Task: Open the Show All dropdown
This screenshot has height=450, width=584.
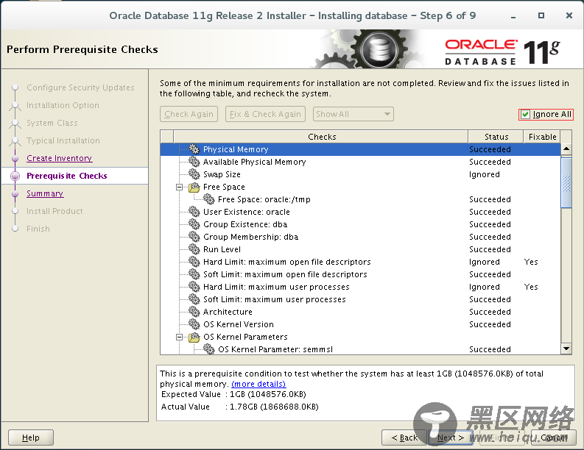Action: click(x=353, y=114)
